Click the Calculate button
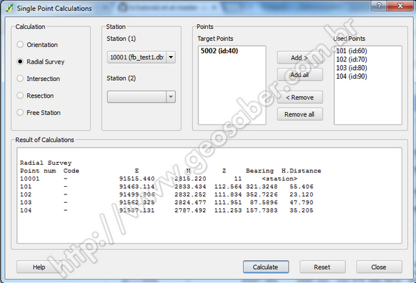The width and height of the screenshot is (416, 283). click(266, 267)
